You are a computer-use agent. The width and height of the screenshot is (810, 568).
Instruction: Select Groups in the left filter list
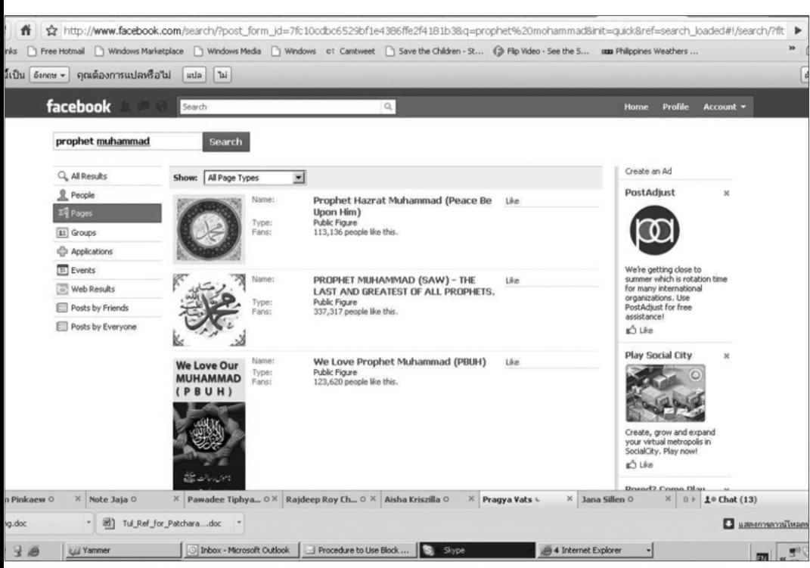coord(83,233)
